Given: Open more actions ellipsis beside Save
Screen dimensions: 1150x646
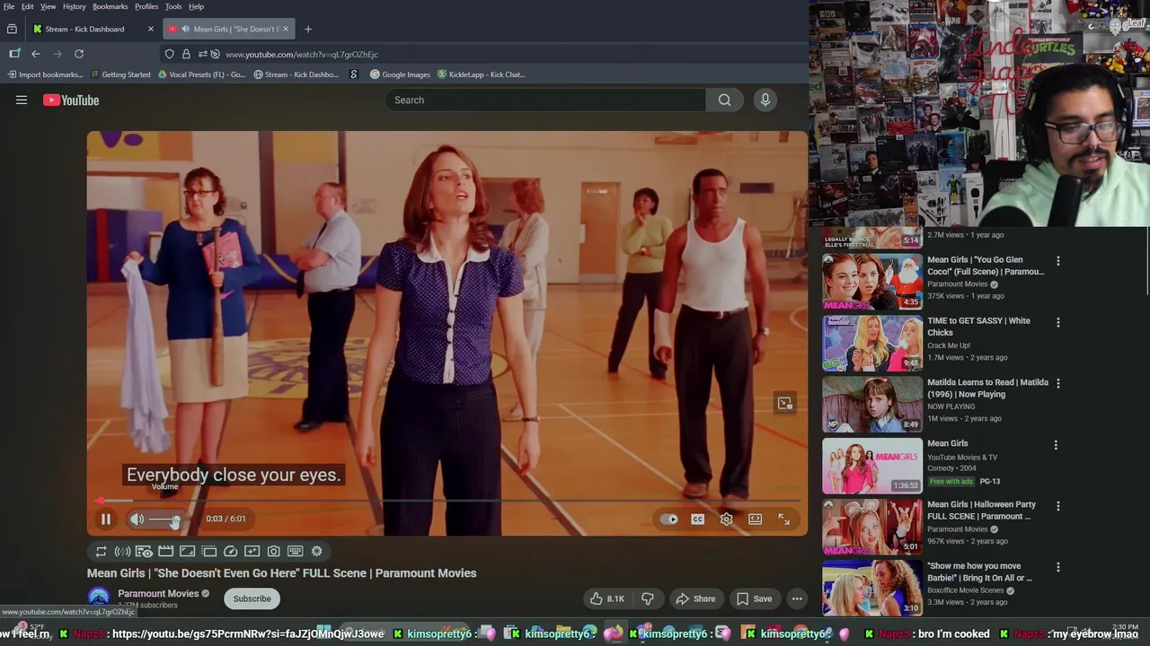Looking at the screenshot, I should [x=797, y=598].
